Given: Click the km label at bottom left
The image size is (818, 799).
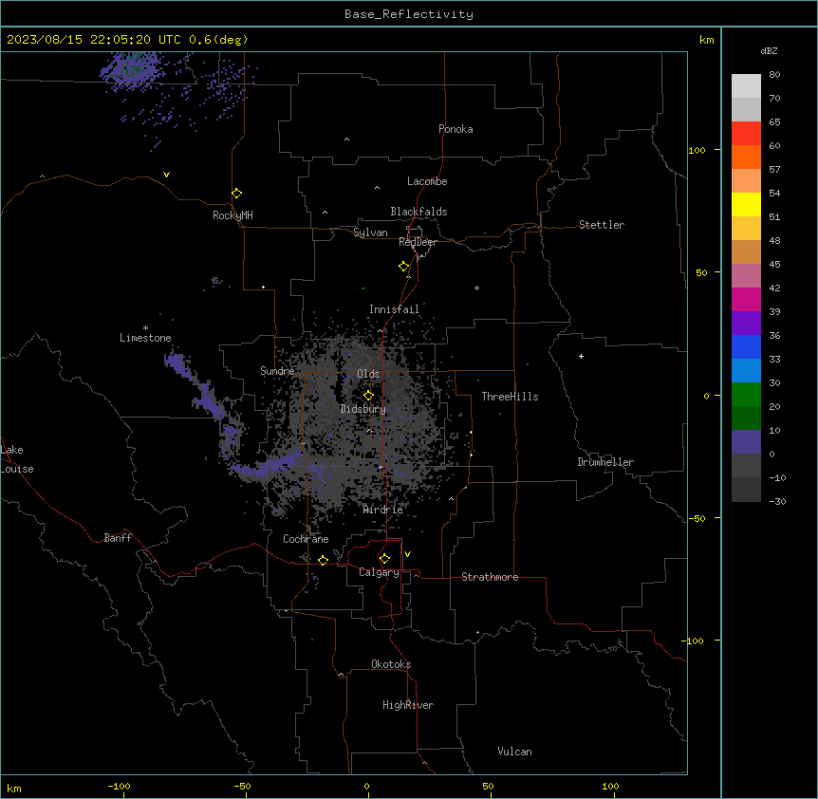Looking at the screenshot, I should 14,788.
